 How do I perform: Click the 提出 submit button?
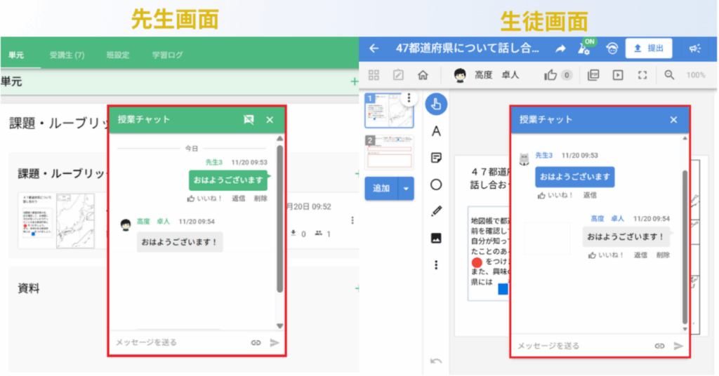point(648,48)
